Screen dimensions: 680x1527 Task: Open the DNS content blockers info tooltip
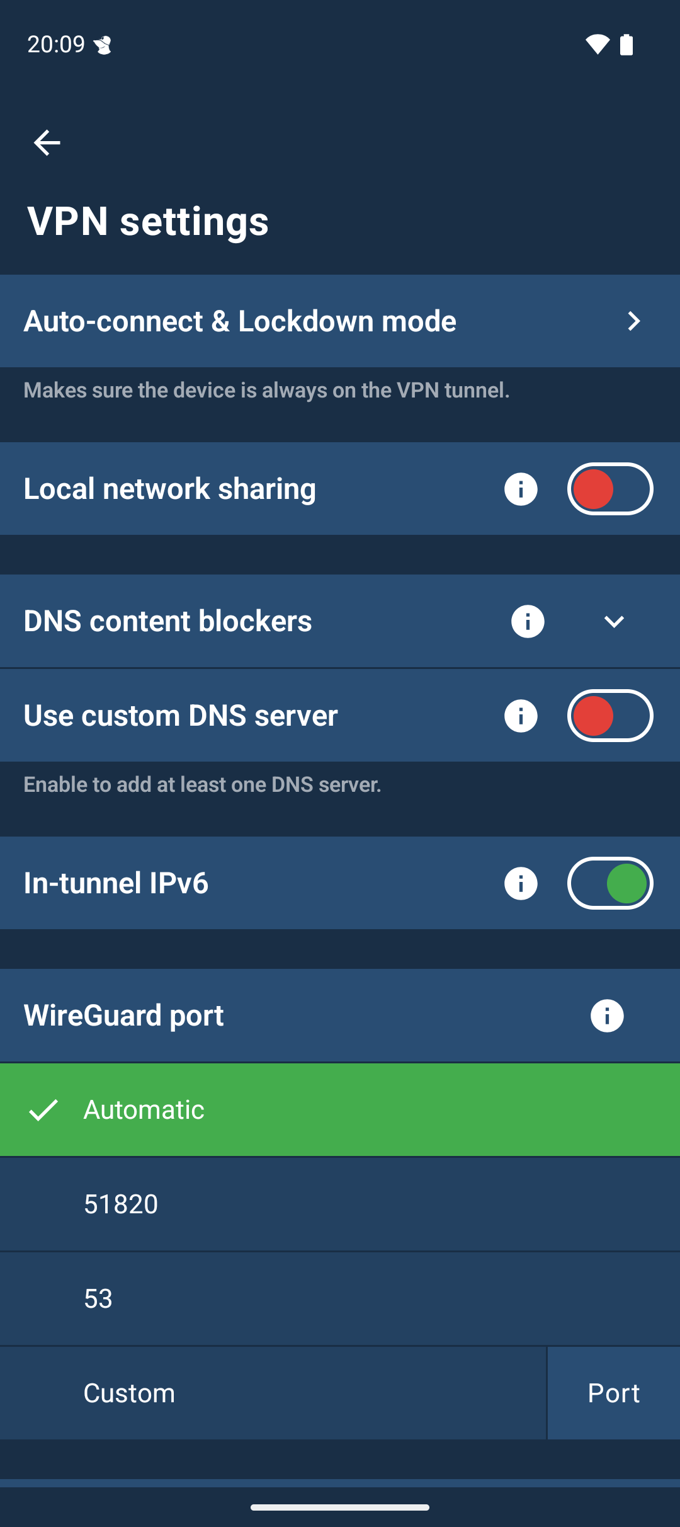527,621
